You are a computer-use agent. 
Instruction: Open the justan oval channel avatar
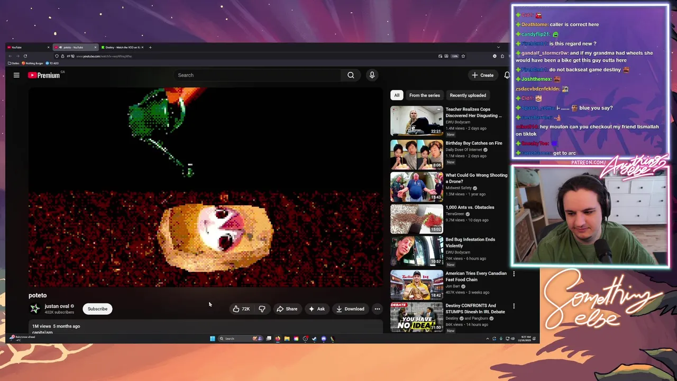[x=35, y=309]
